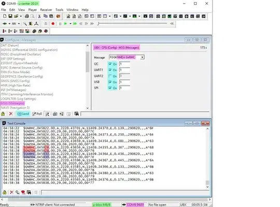Open the File menu
280x207 pixels.
4,10
